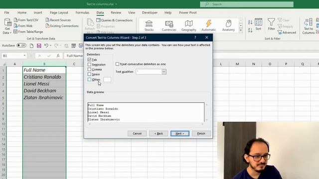The height and width of the screenshot is (179, 319).
Task: Check the Comma delimiter
Action: coord(89,70)
